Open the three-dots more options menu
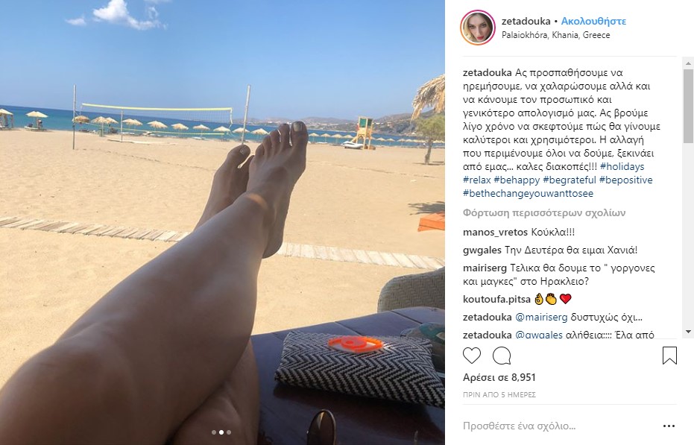This screenshot has height=445, width=694. [669, 426]
